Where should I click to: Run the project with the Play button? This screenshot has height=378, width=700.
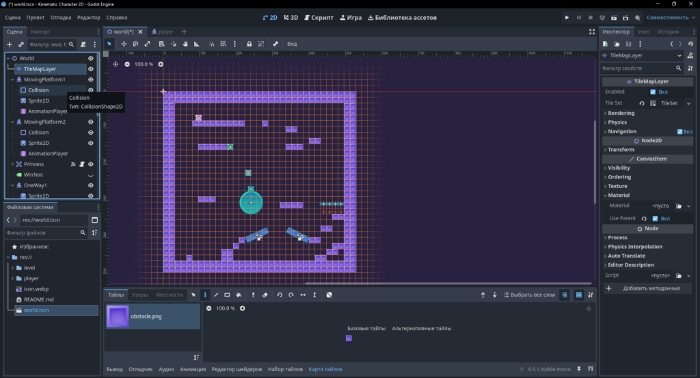[567, 17]
